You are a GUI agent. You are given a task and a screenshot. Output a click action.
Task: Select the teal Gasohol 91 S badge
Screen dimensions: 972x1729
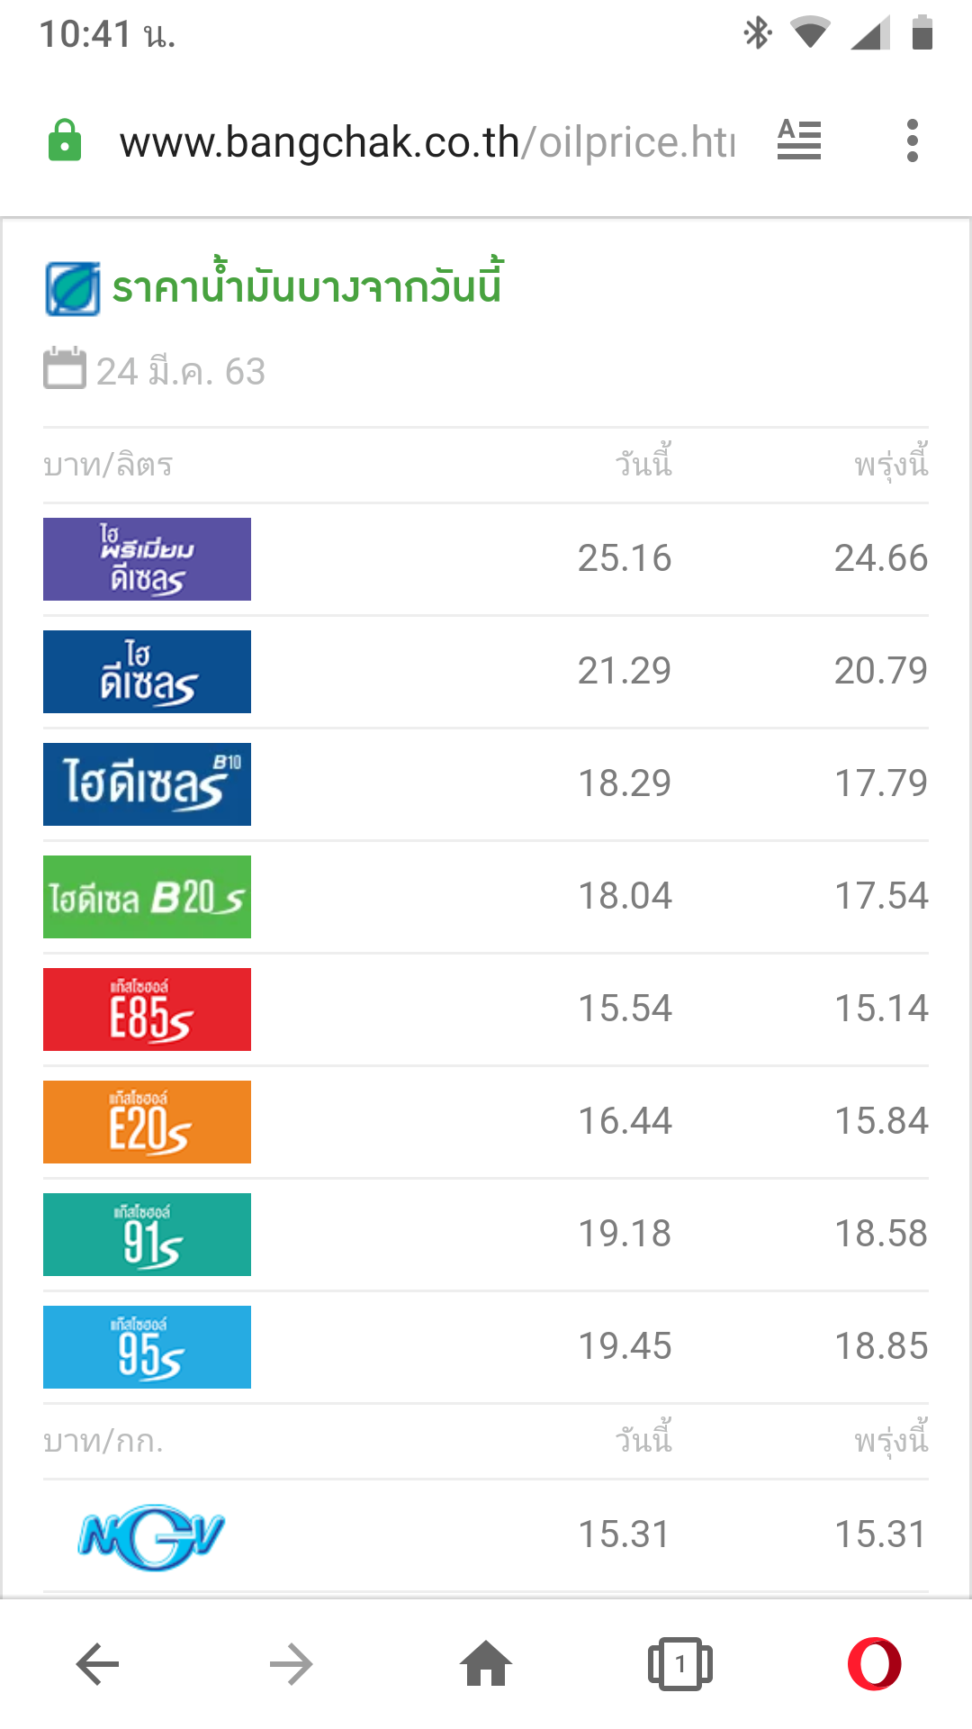tap(147, 1235)
